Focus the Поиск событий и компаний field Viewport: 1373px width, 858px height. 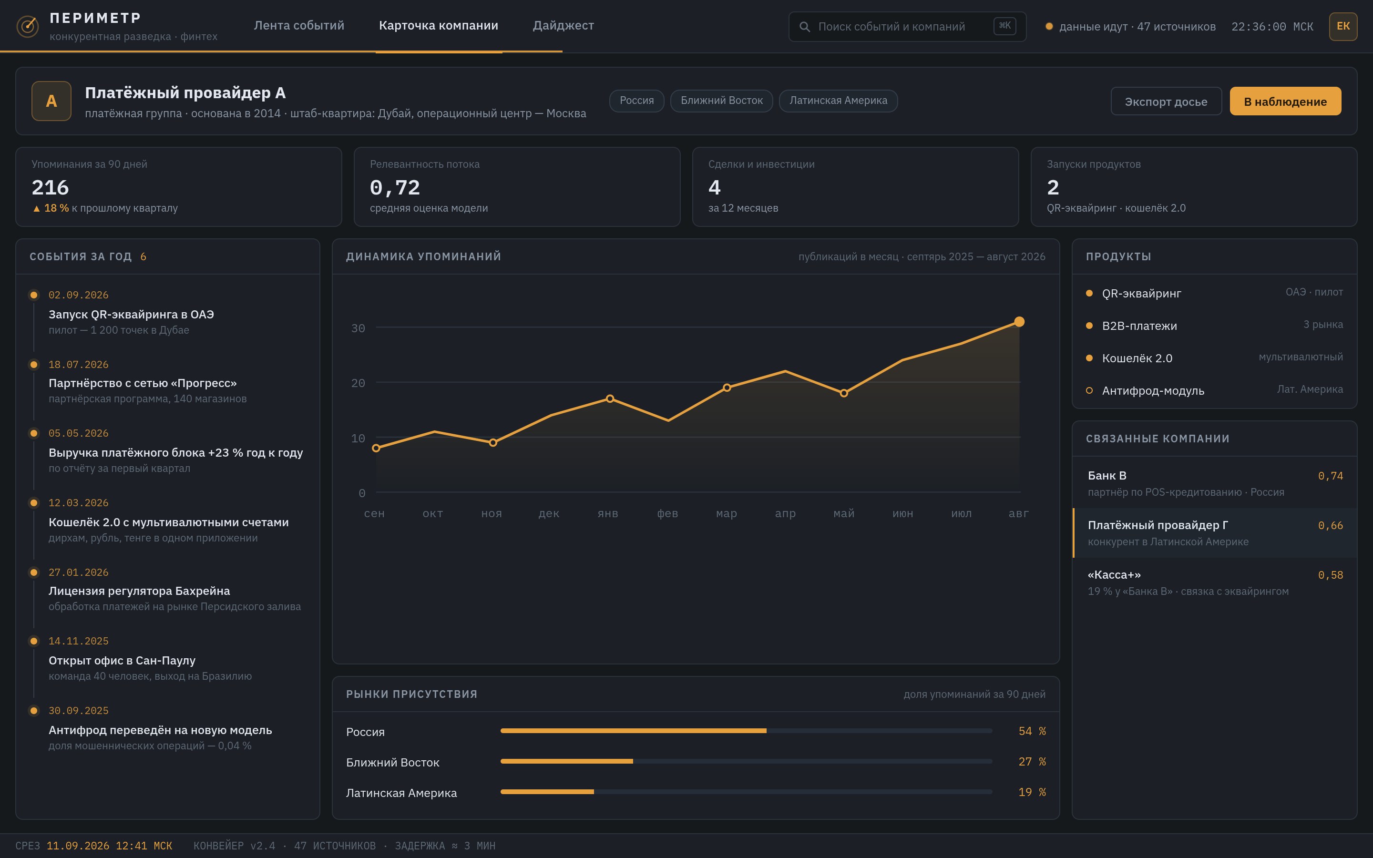coord(907,27)
